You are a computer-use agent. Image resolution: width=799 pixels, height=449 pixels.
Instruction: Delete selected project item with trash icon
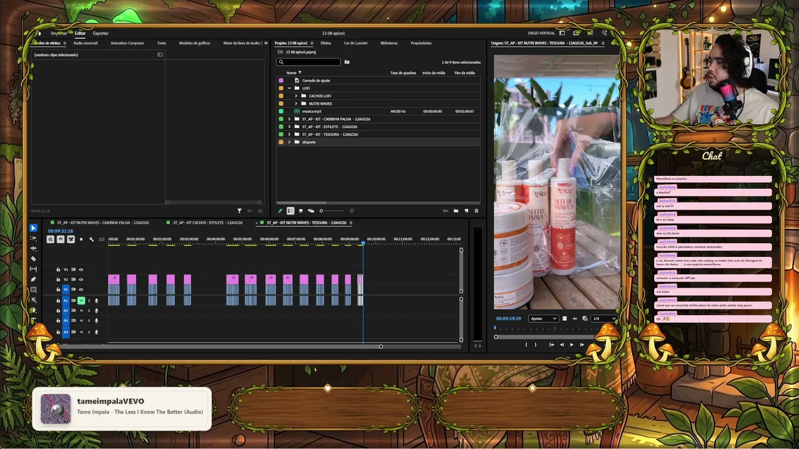pos(476,211)
